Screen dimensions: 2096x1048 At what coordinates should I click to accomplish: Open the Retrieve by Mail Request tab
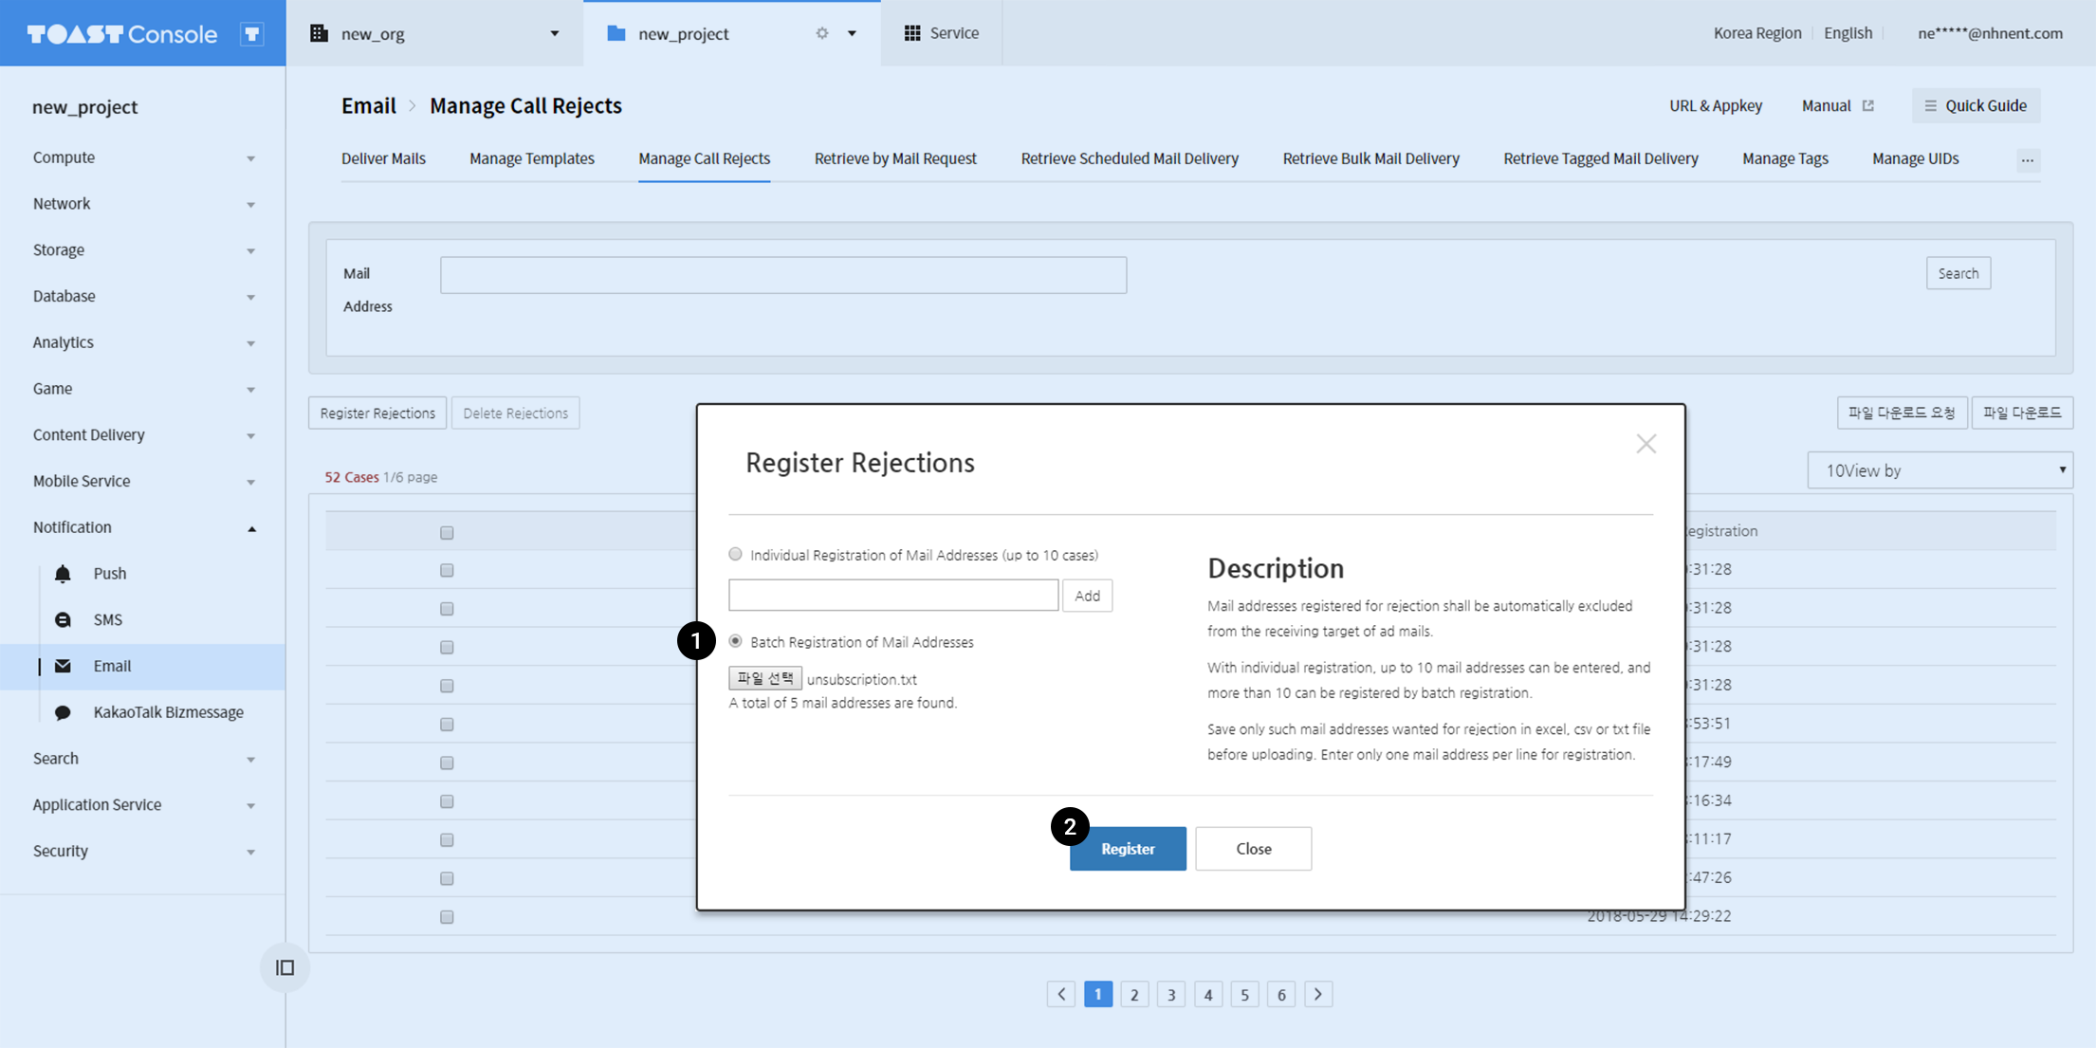(x=894, y=158)
